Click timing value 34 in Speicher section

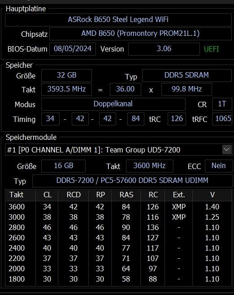tap(50, 119)
